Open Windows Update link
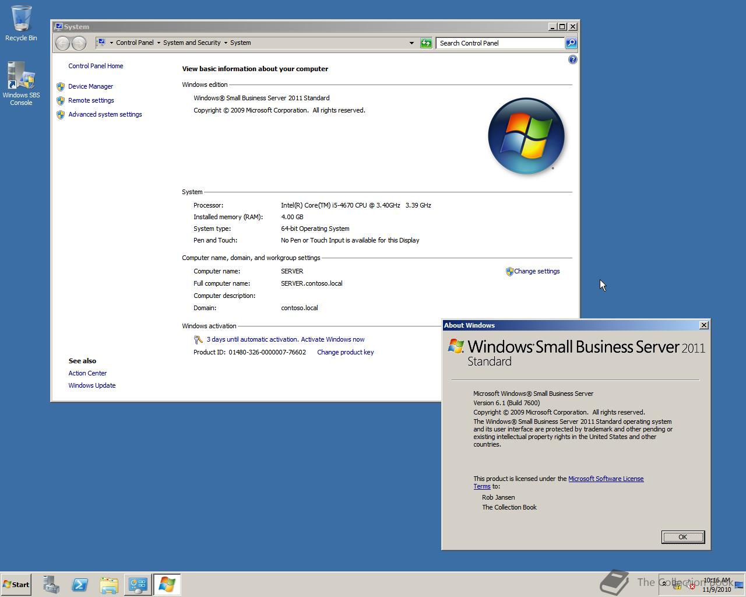 coord(92,385)
